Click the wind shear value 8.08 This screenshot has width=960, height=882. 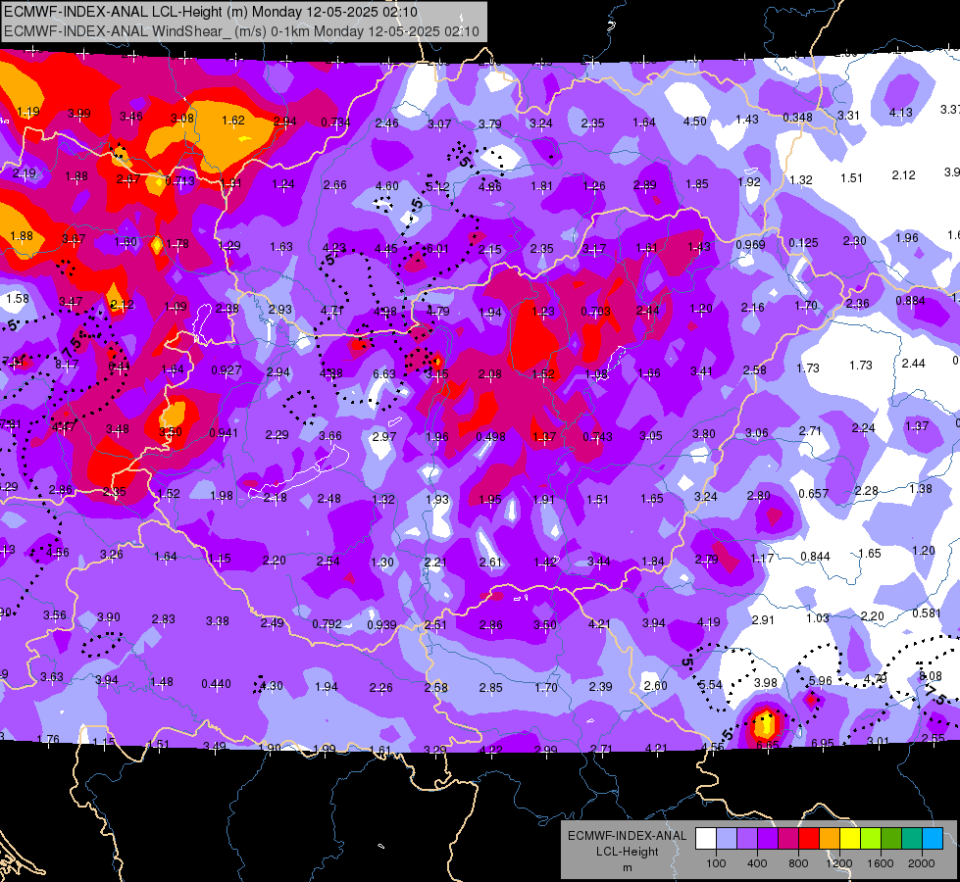click(x=931, y=676)
